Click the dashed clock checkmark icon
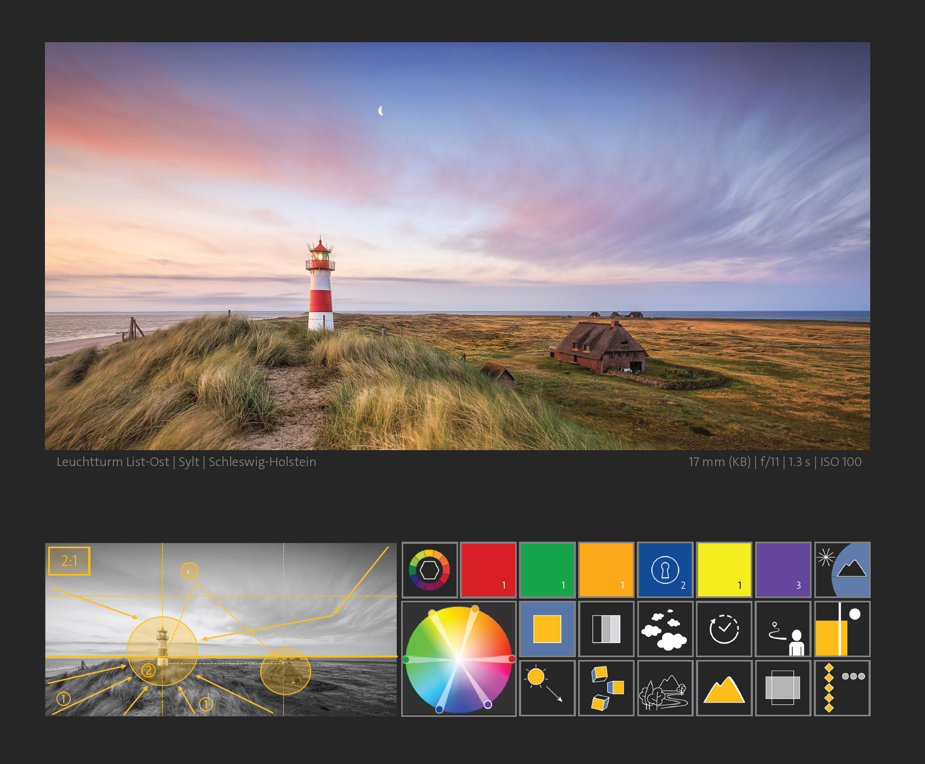This screenshot has width=925, height=764. [724, 629]
